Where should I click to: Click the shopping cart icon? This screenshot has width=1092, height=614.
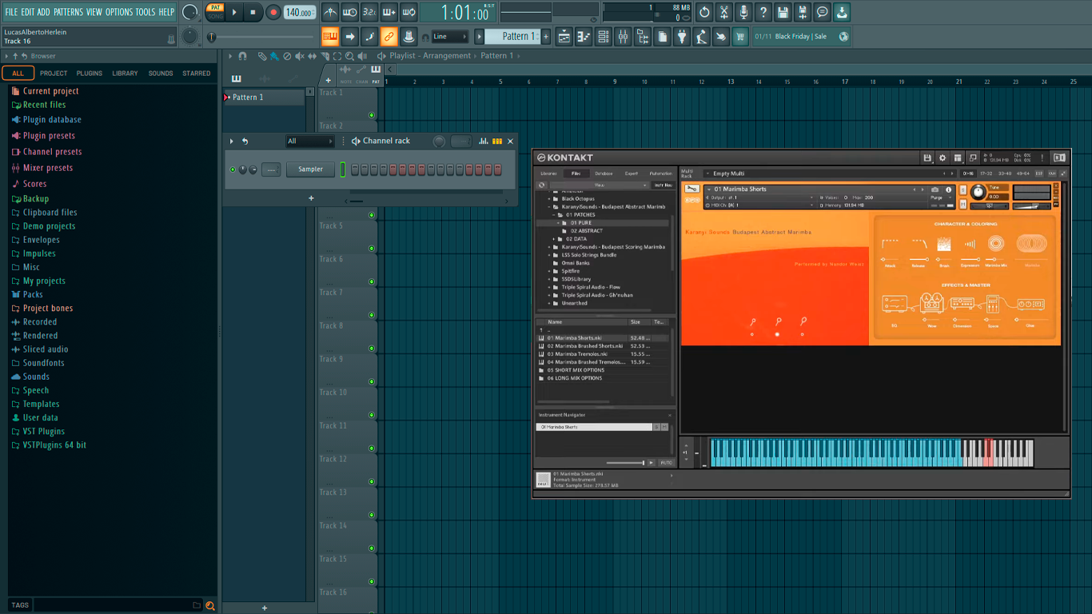point(740,37)
